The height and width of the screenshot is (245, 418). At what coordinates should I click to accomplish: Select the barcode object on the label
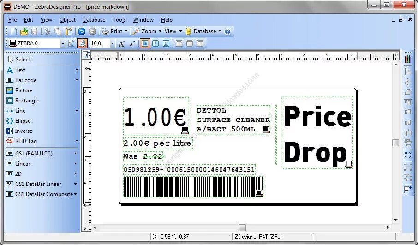[x=193, y=186]
